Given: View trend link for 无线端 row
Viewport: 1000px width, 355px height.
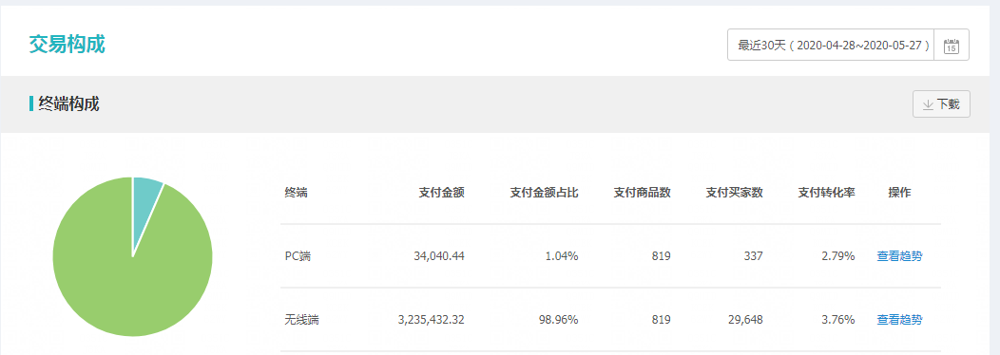Looking at the screenshot, I should (899, 320).
